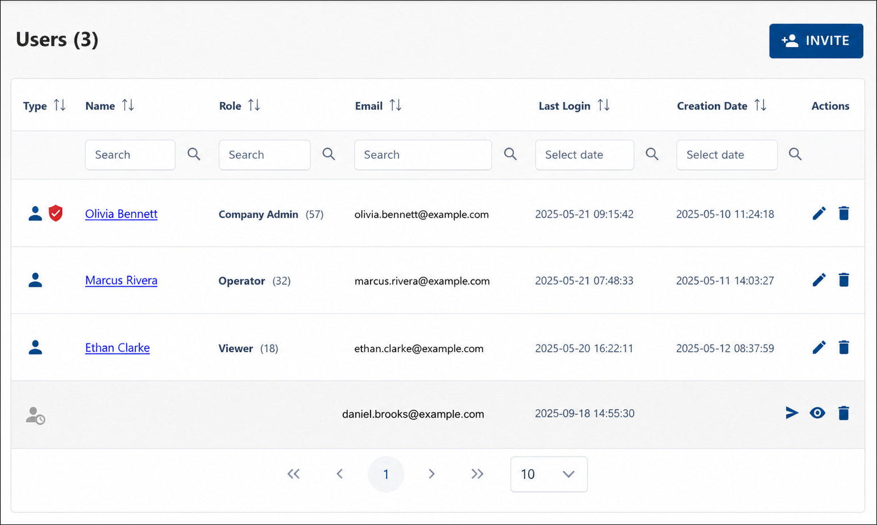This screenshot has height=525, width=877.
Task: Sort table by Name column
Action: pyautogui.click(x=128, y=105)
